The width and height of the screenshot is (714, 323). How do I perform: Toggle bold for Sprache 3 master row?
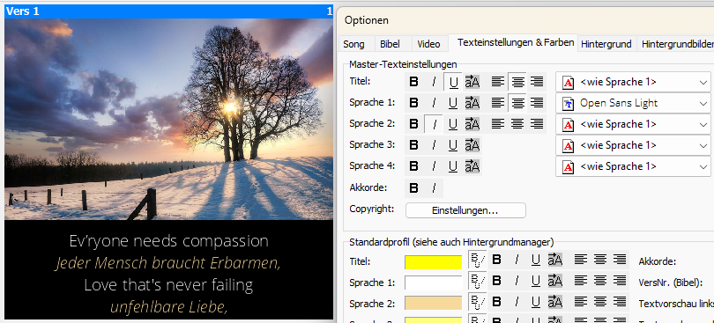tap(414, 145)
